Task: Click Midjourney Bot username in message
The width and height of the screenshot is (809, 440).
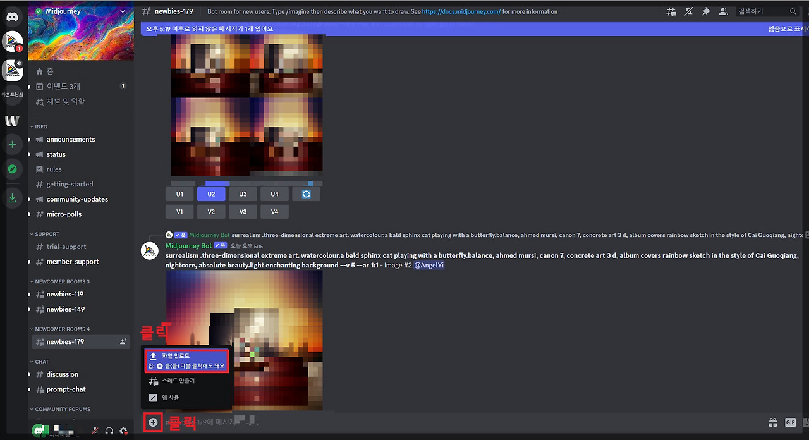Action: [188, 245]
